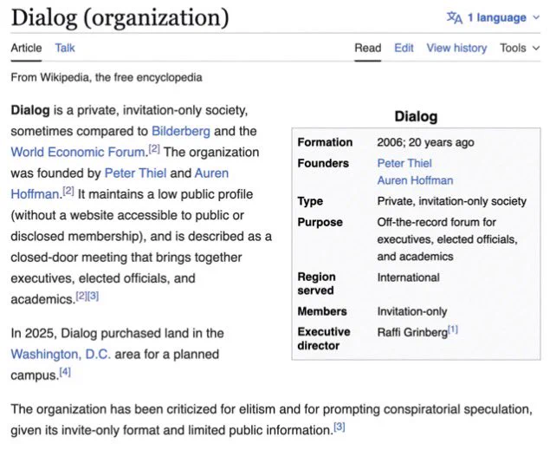556x457 pixels.
Task: Click citation [3] after limited public information
Action: click(339, 427)
